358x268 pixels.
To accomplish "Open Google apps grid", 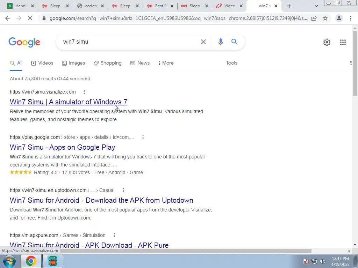I will click(343, 42).
